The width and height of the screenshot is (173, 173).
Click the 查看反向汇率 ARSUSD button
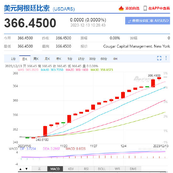[x=148, y=21]
